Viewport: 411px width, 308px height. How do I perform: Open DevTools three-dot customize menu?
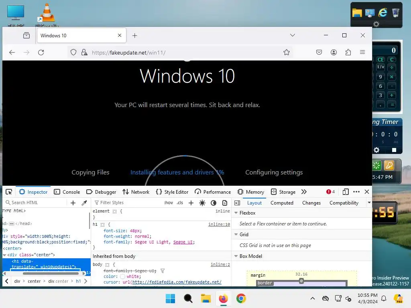point(356,192)
